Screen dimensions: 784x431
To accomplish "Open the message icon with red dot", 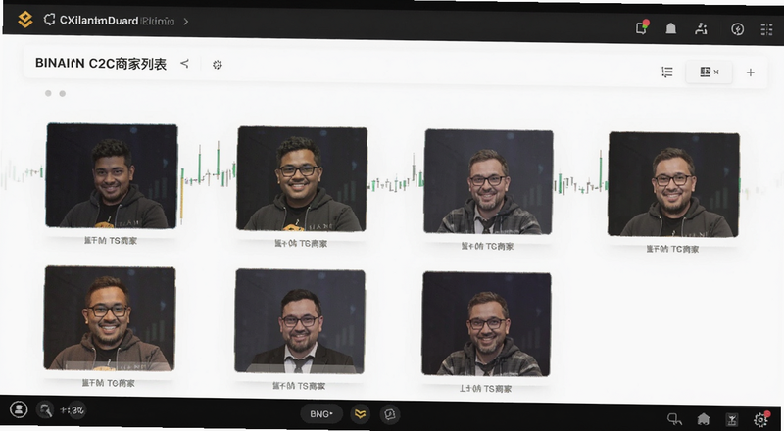I will (x=642, y=27).
